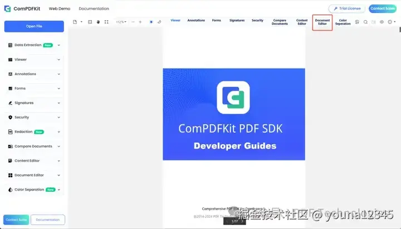Expand the Color Separation section chevron
This screenshot has height=229, width=401.
[59, 190]
